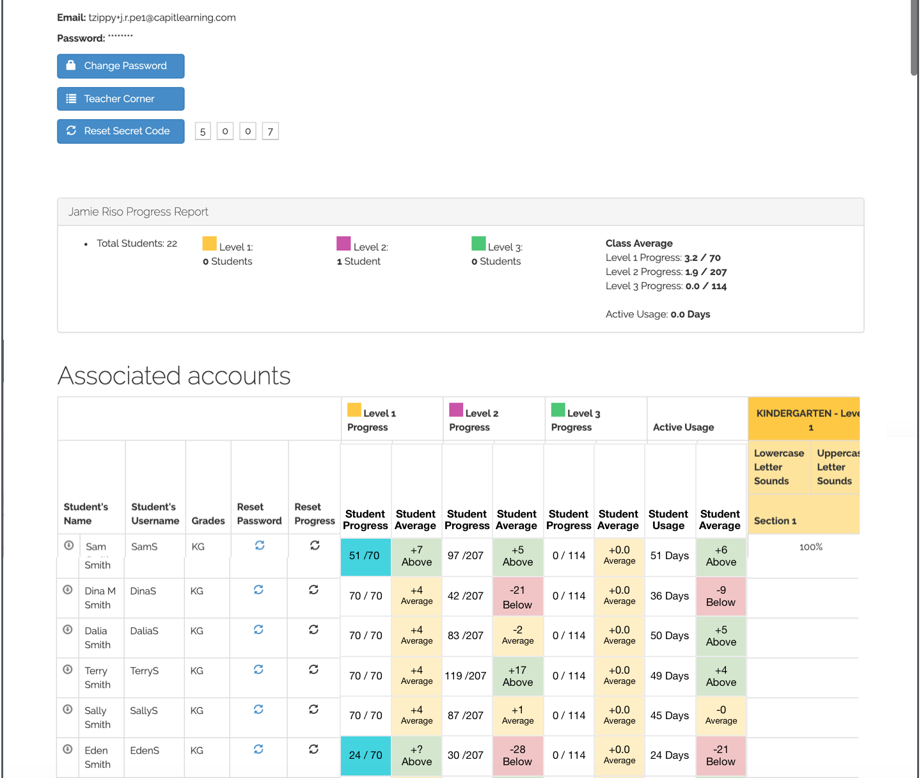Viewport: 921px width, 778px height.
Task: Reset password for SallyS
Action: [258, 709]
